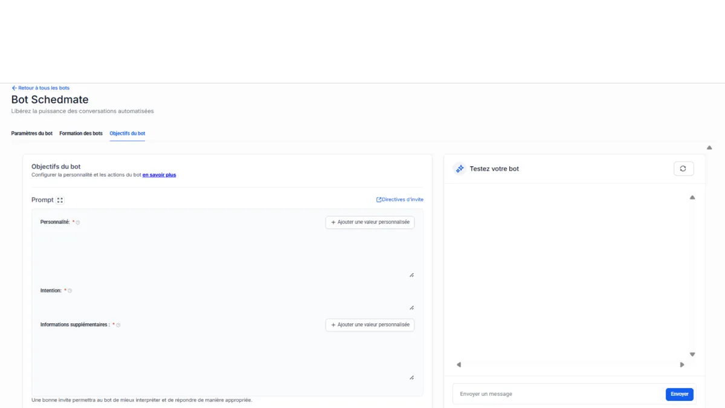Click the Directives d'invite external link icon
The height and width of the screenshot is (408, 725).
[x=379, y=199]
